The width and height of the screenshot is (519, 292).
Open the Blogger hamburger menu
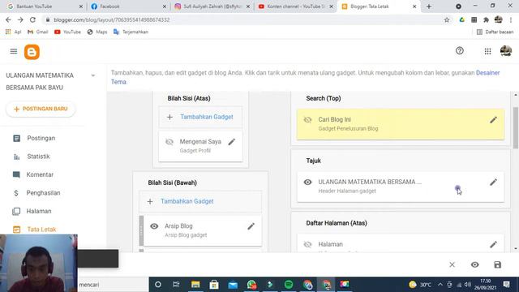point(14,51)
